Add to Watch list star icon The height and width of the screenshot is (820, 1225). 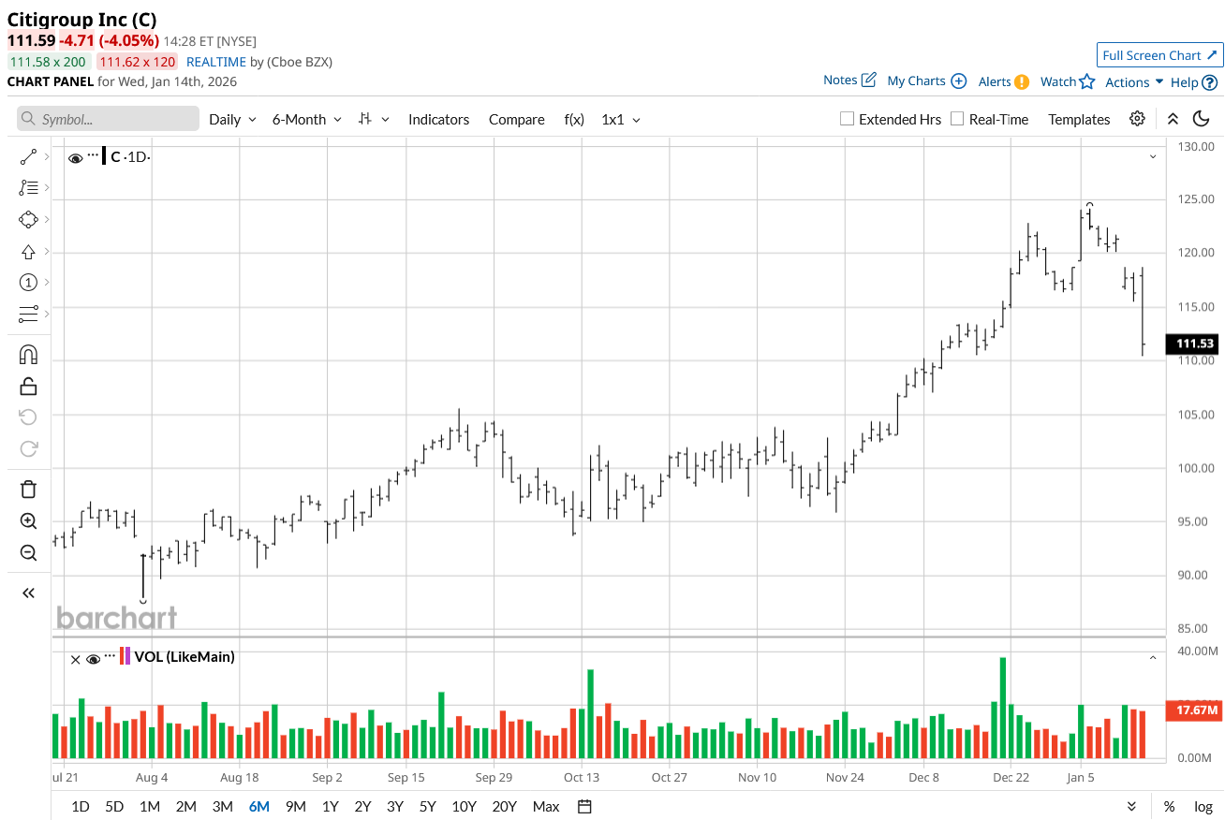pyautogui.click(x=1087, y=81)
